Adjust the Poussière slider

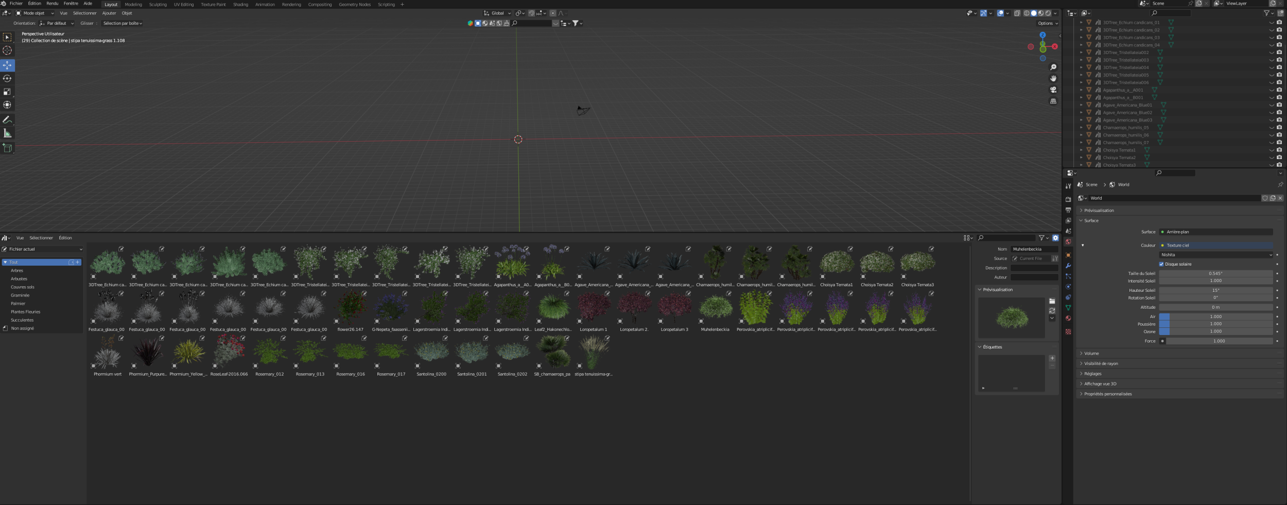1215,324
